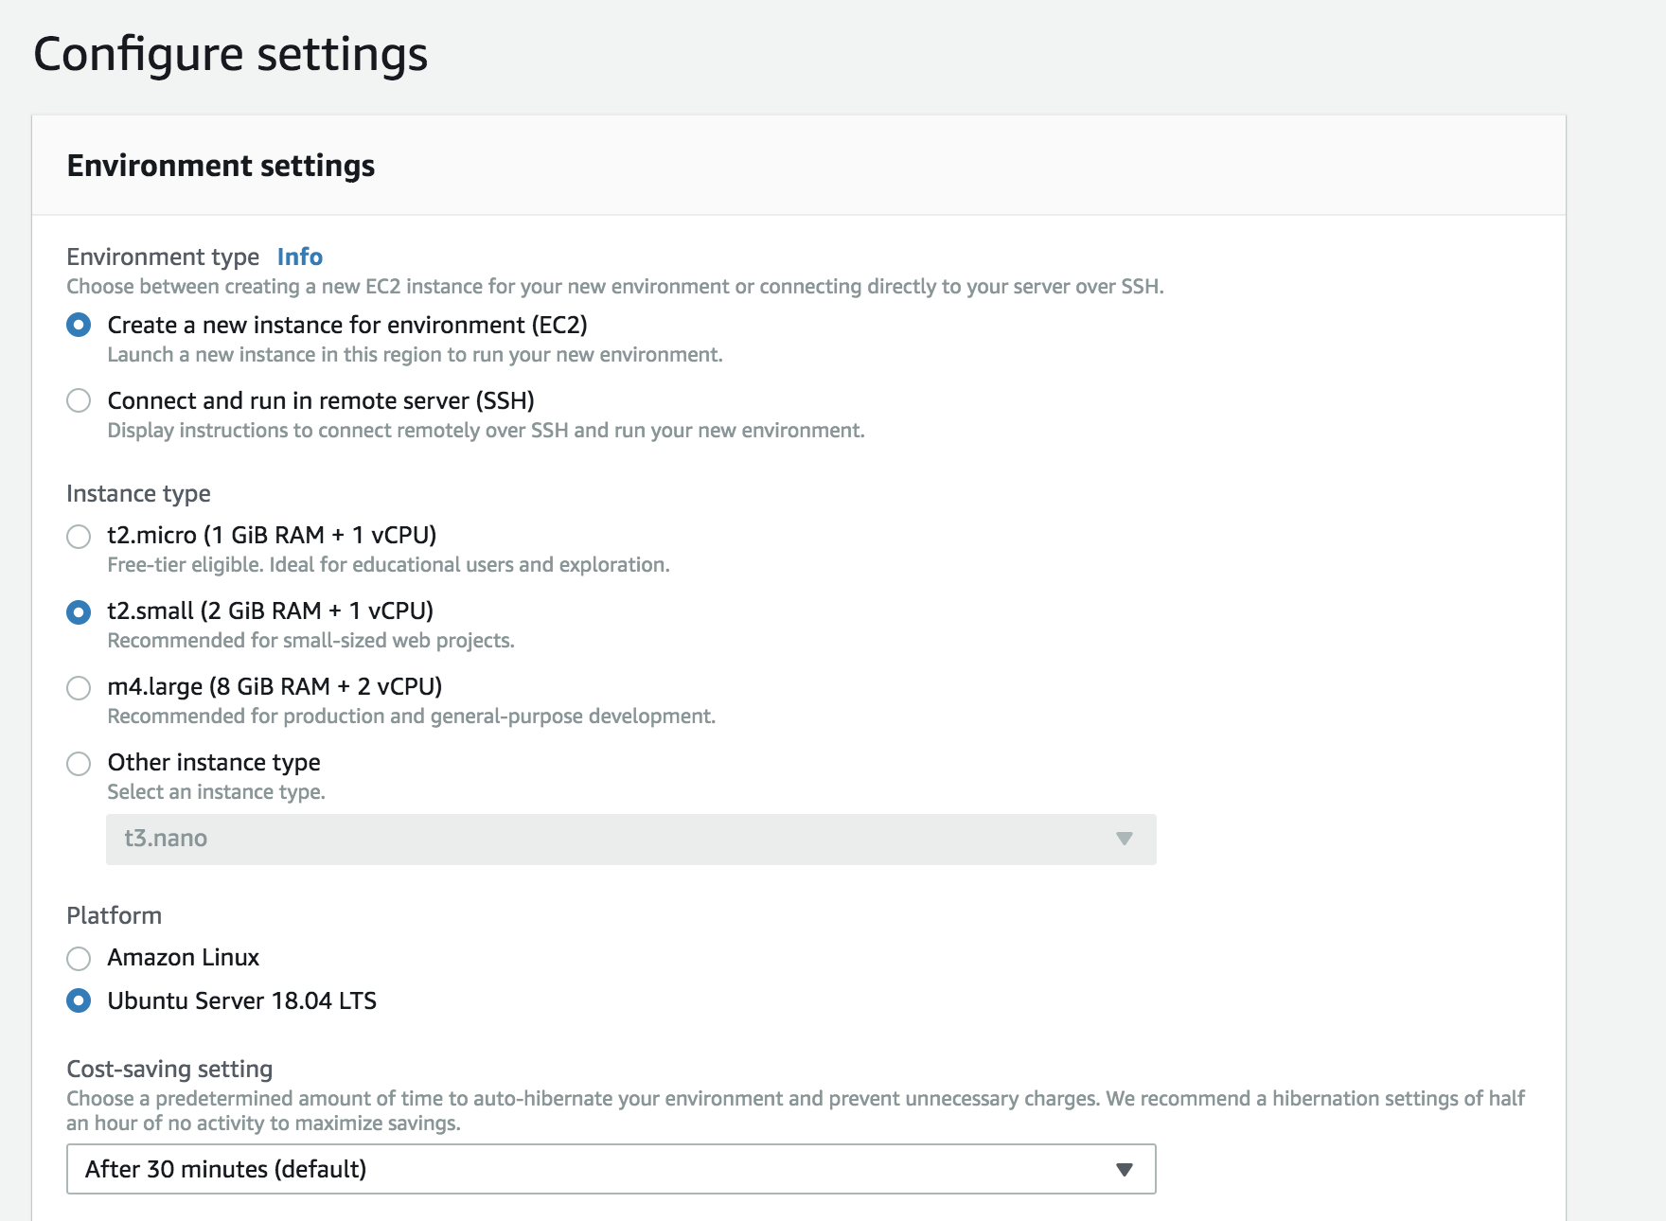Click the Ubuntu Server 18.04 LTS label
Screen dimensions: 1666x1221
click(241, 1000)
